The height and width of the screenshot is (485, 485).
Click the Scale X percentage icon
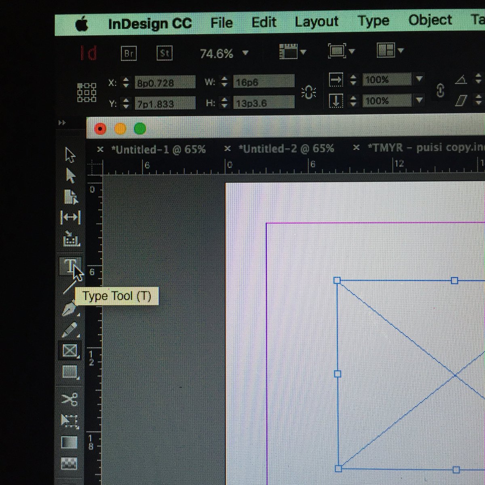point(336,79)
